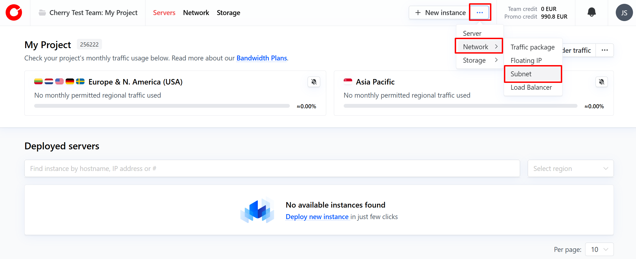This screenshot has width=636, height=259.
Task: Click the plus icon on New instance
Action: 418,13
